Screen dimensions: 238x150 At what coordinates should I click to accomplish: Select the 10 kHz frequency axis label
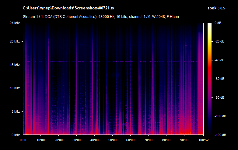click(15, 88)
